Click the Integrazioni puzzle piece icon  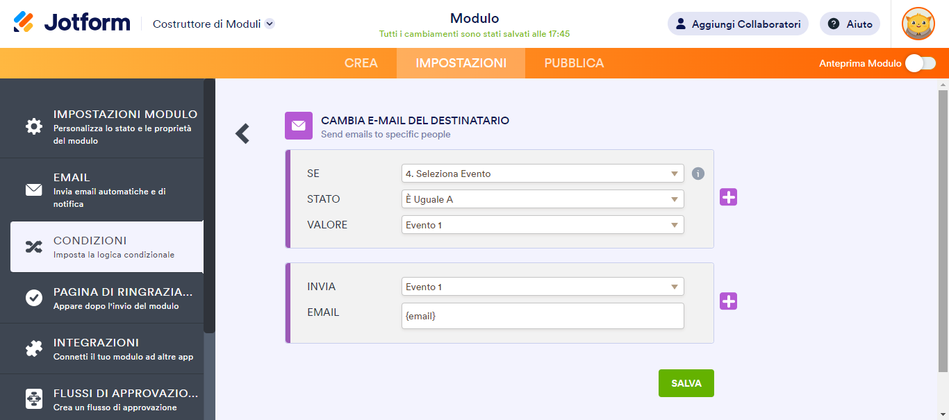click(x=34, y=348)
